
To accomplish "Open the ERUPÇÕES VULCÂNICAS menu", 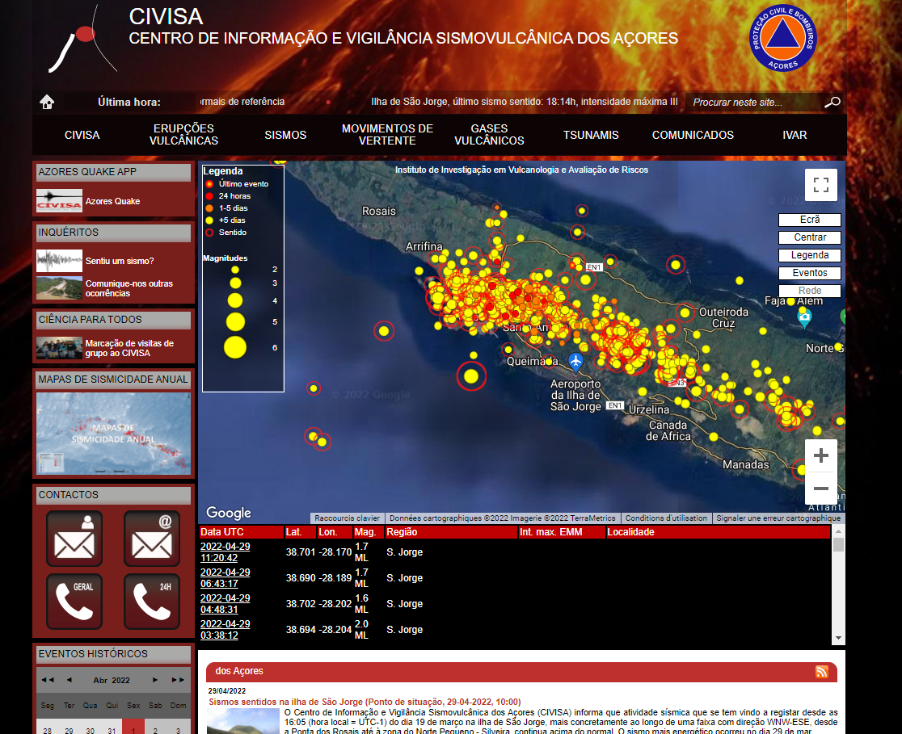I will 183,135.
